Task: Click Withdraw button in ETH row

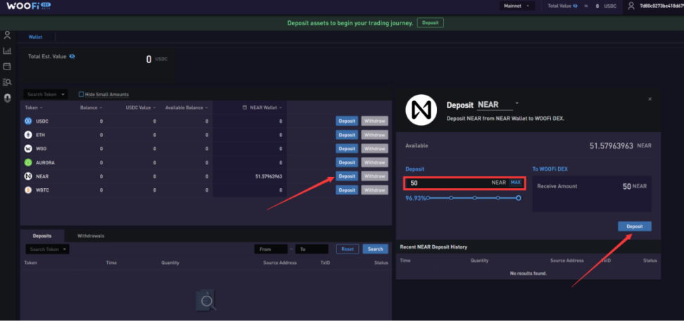Action: coord(374,135)
